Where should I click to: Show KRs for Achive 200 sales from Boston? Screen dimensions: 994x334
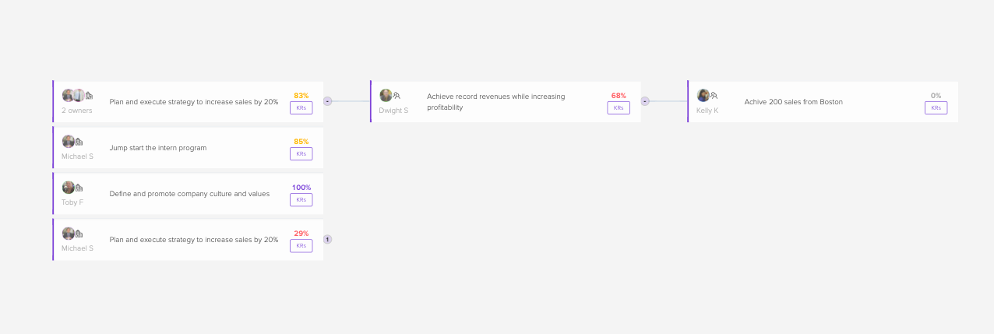(x=936, y=108)
